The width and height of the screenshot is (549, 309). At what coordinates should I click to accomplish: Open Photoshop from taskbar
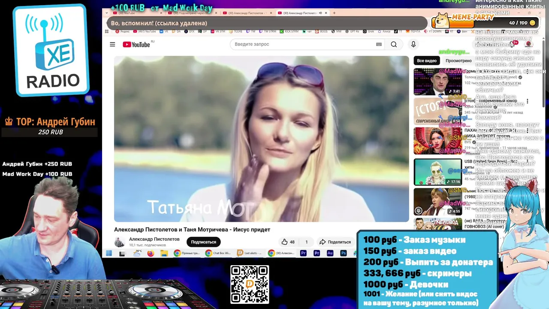[343, 253]
